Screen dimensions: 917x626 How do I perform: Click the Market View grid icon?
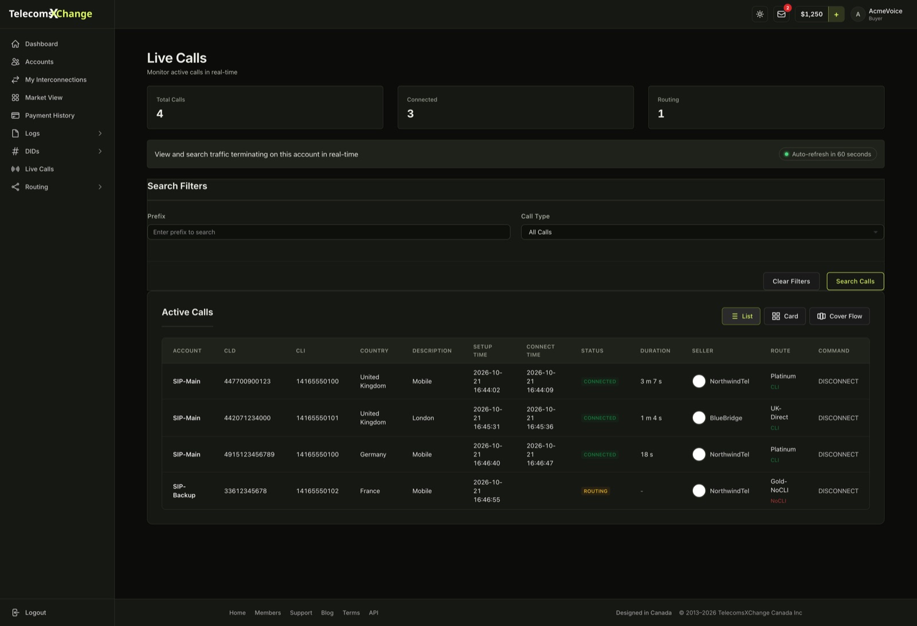click(15, 97)
